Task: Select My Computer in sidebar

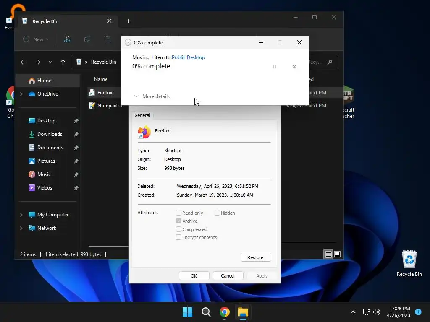Action: click(x=49, y=215)
